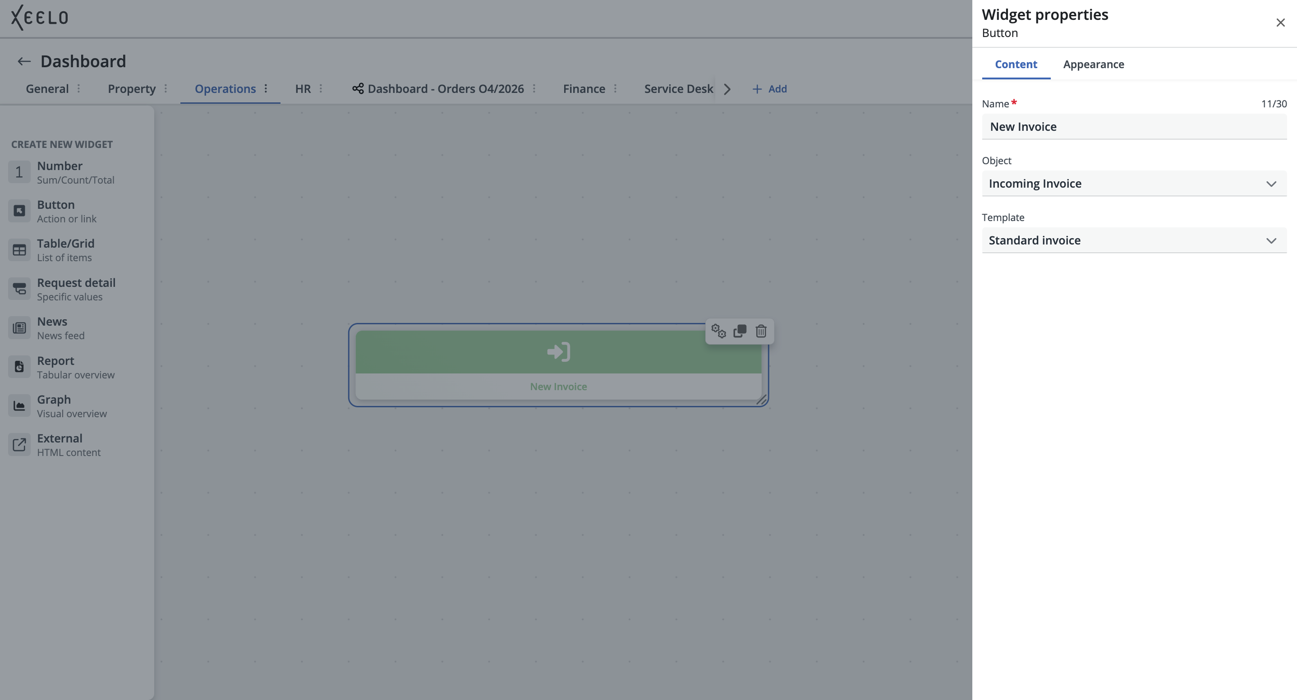Switch to the Finance tab

584,89
